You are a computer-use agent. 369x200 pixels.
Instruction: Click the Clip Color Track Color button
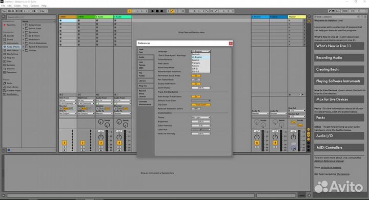(201, 105)
